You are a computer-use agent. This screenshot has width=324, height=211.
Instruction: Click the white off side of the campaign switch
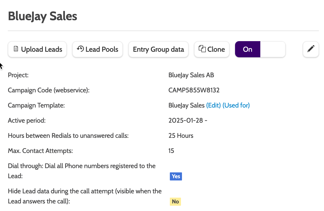click(273, 49)
